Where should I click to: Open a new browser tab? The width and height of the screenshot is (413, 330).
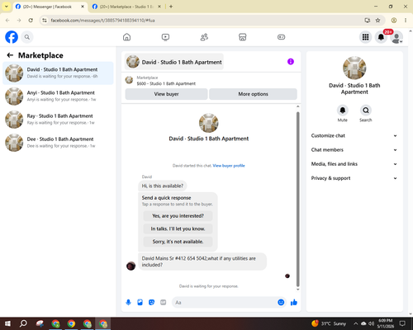pyautogui.click(x=171, y=7)
